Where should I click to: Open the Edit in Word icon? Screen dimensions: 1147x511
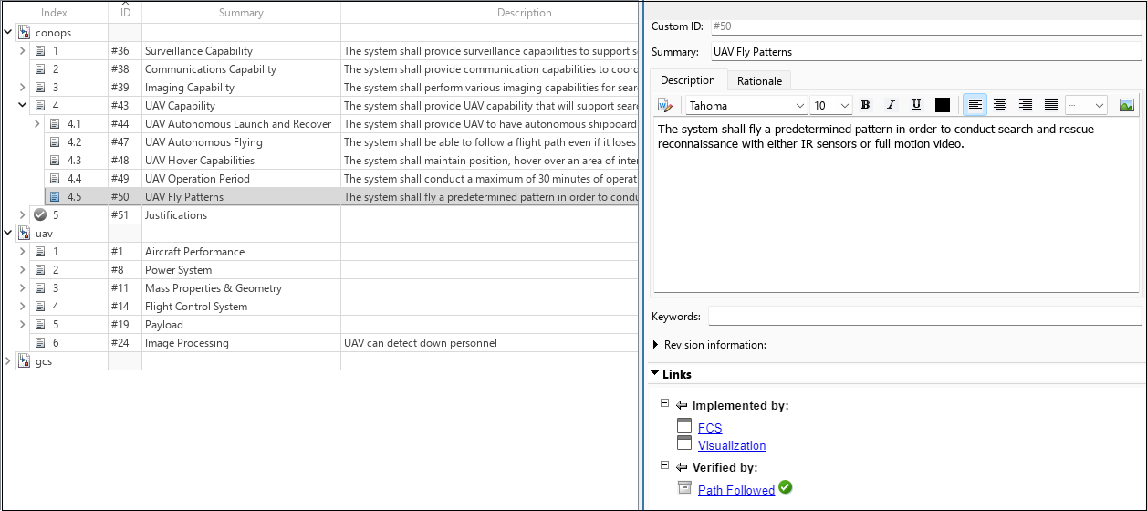pos(664,105)
